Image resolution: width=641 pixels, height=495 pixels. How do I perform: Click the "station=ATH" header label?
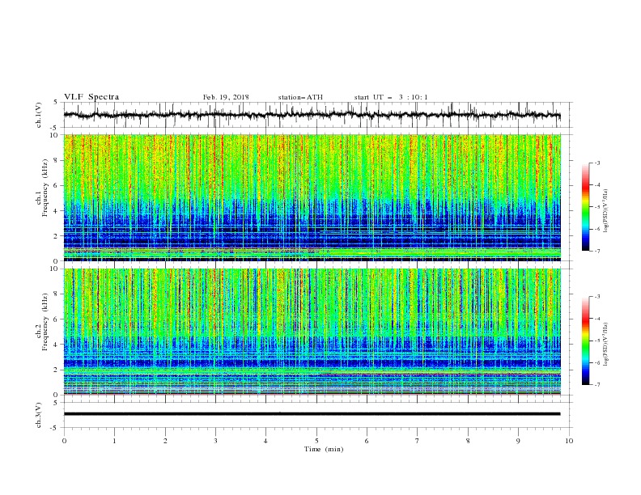pos(300,97)
